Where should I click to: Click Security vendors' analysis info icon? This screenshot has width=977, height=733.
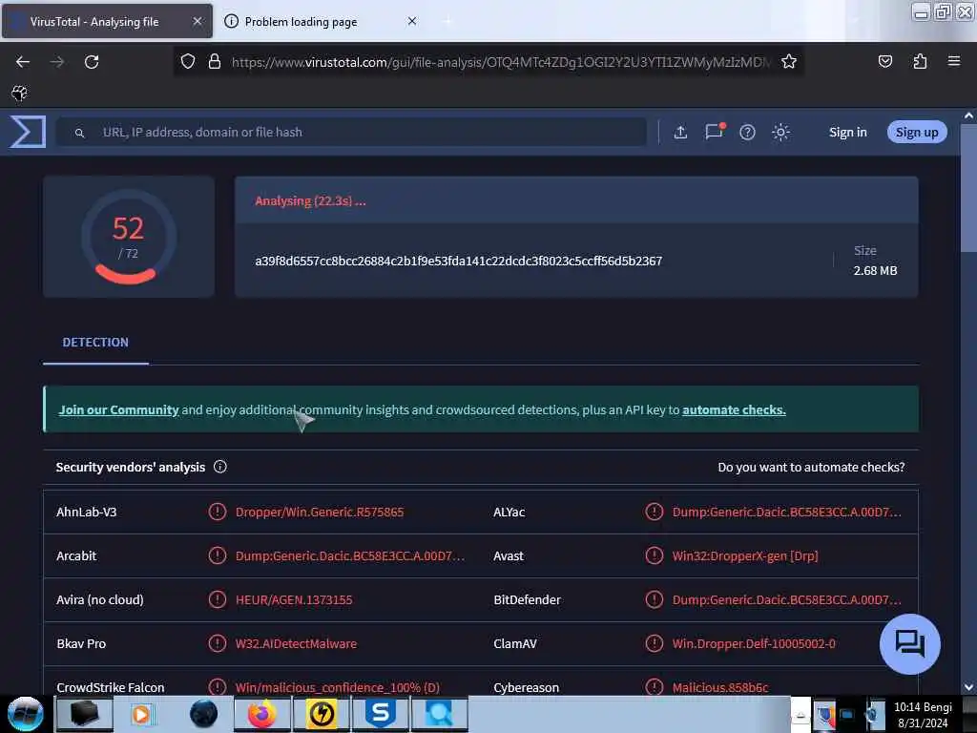point(220,467)
